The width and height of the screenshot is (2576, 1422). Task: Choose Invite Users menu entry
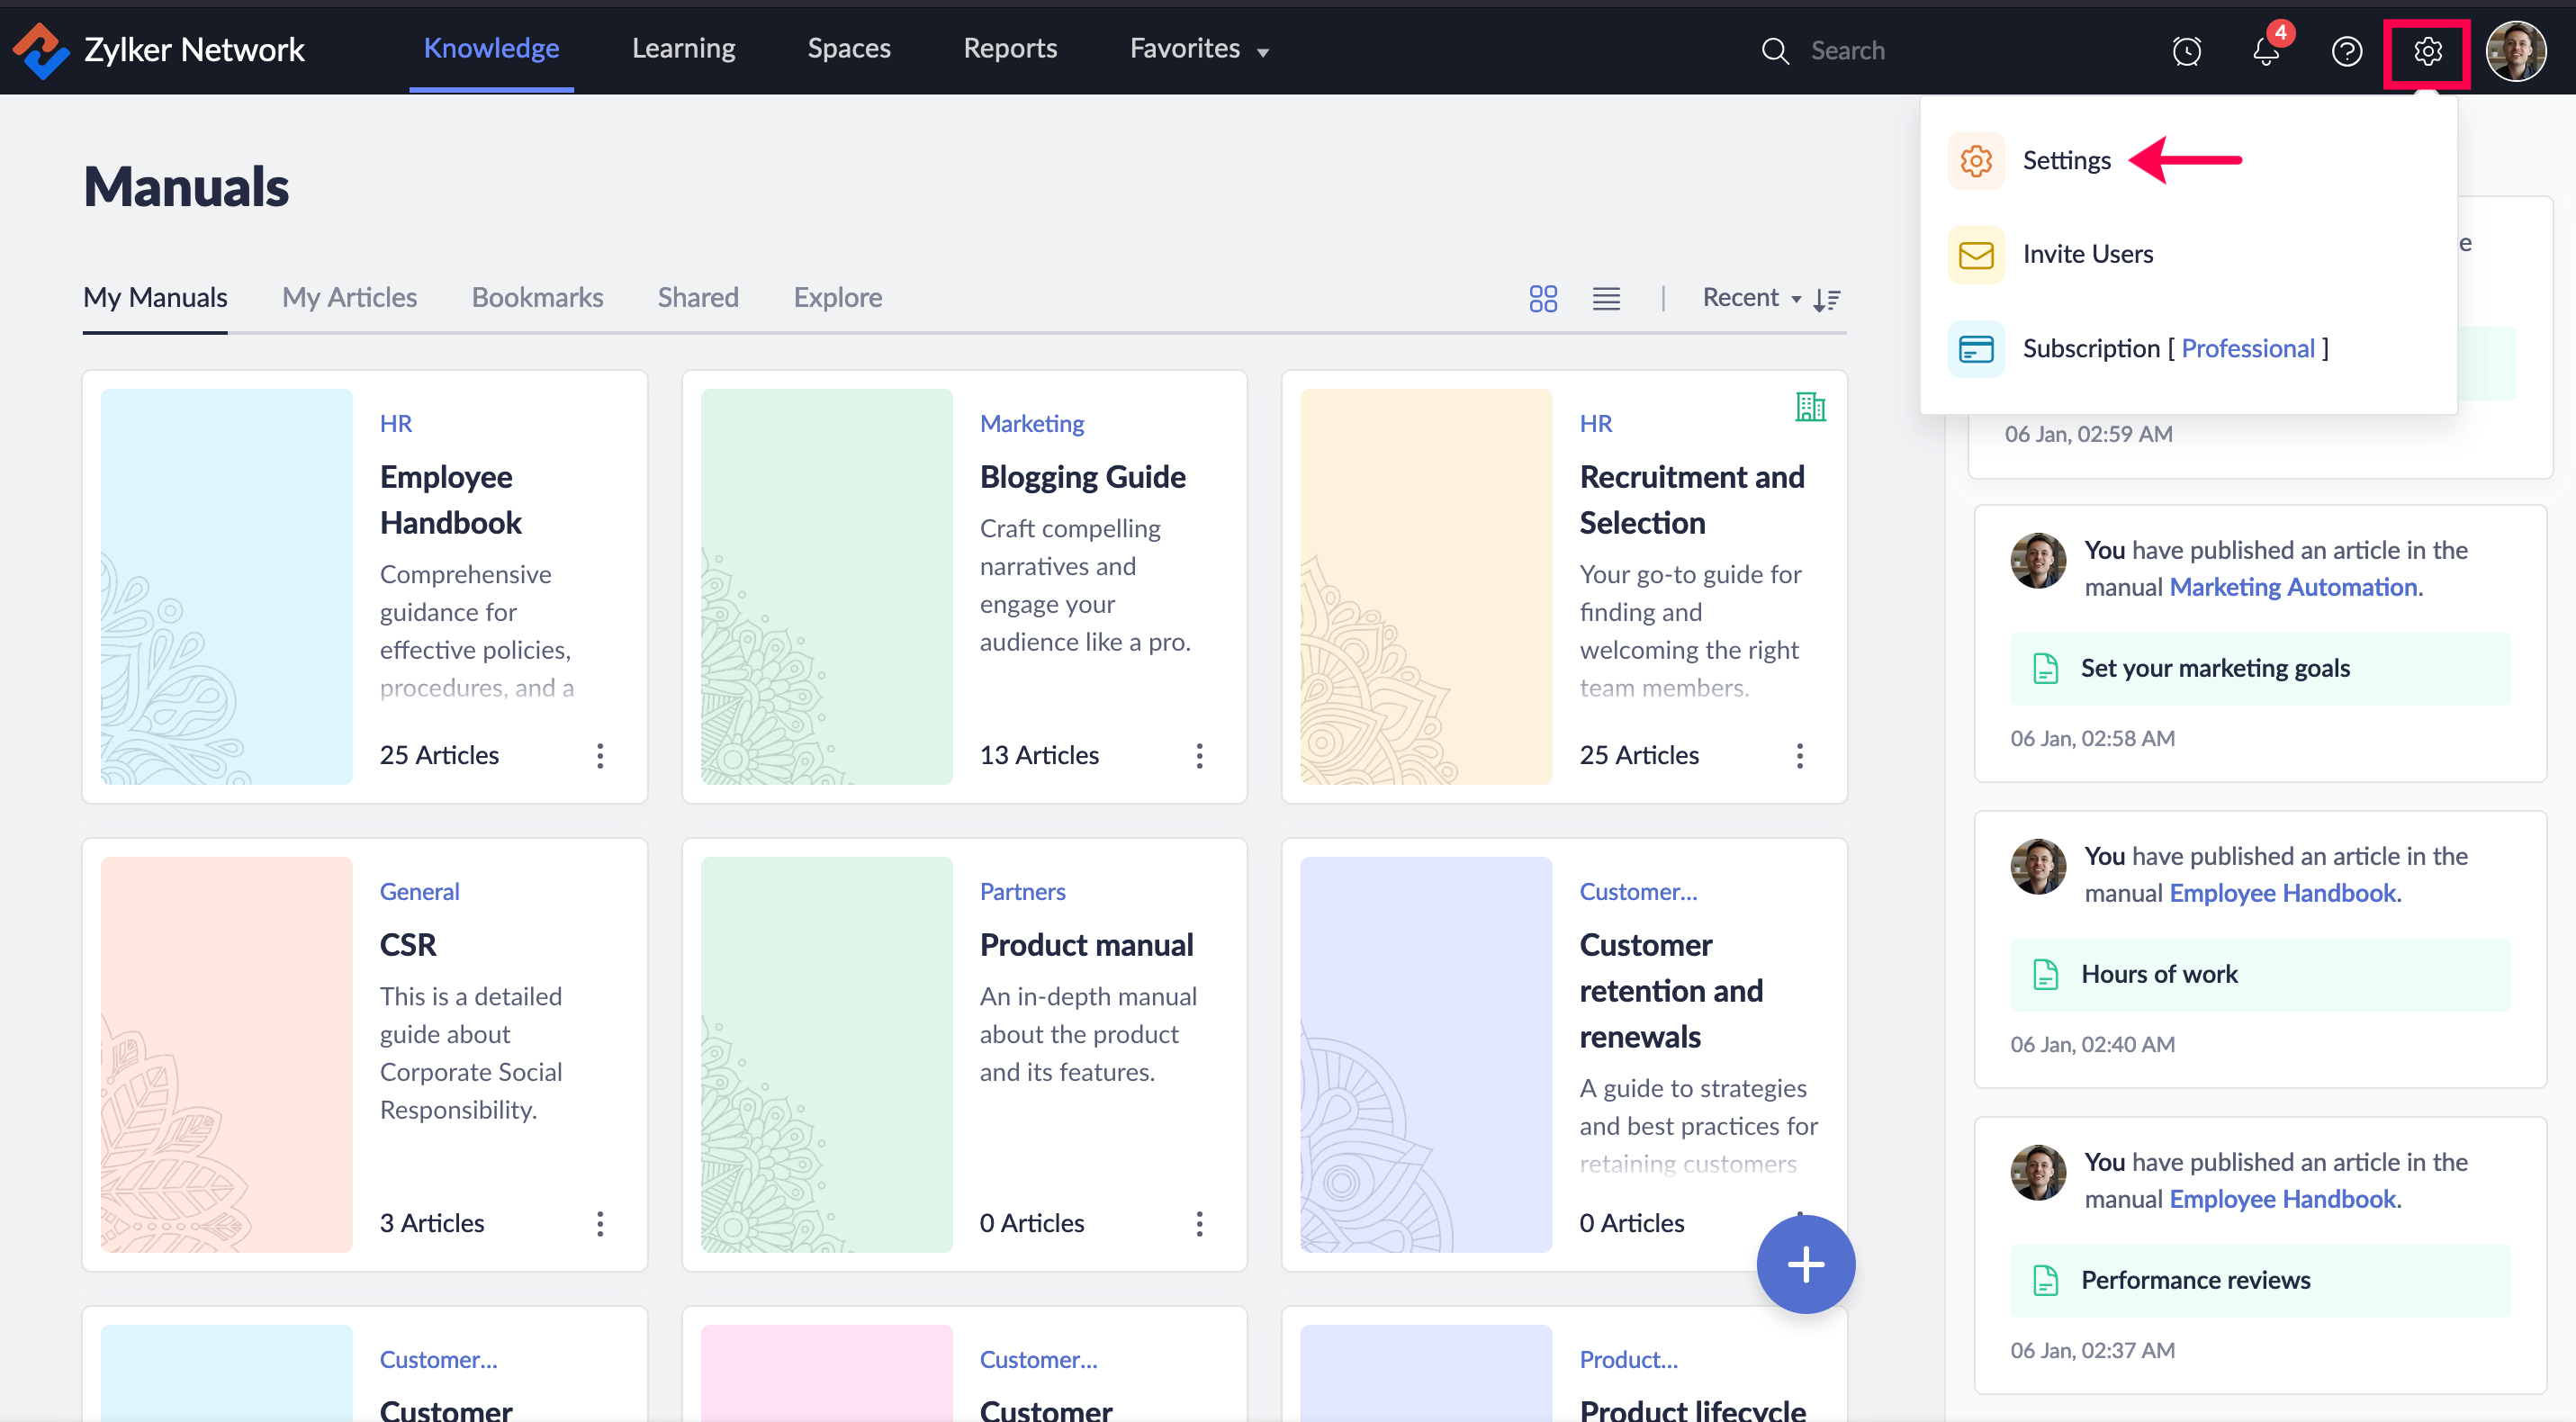[2087, 254]
